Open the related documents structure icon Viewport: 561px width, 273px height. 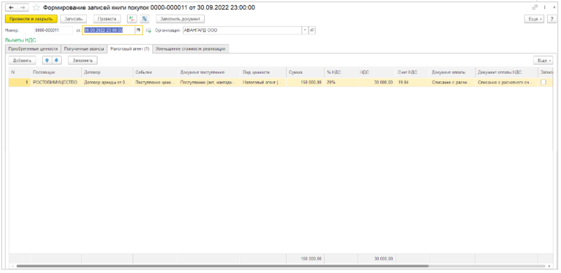pyautogui.click(x=144, y=19)
